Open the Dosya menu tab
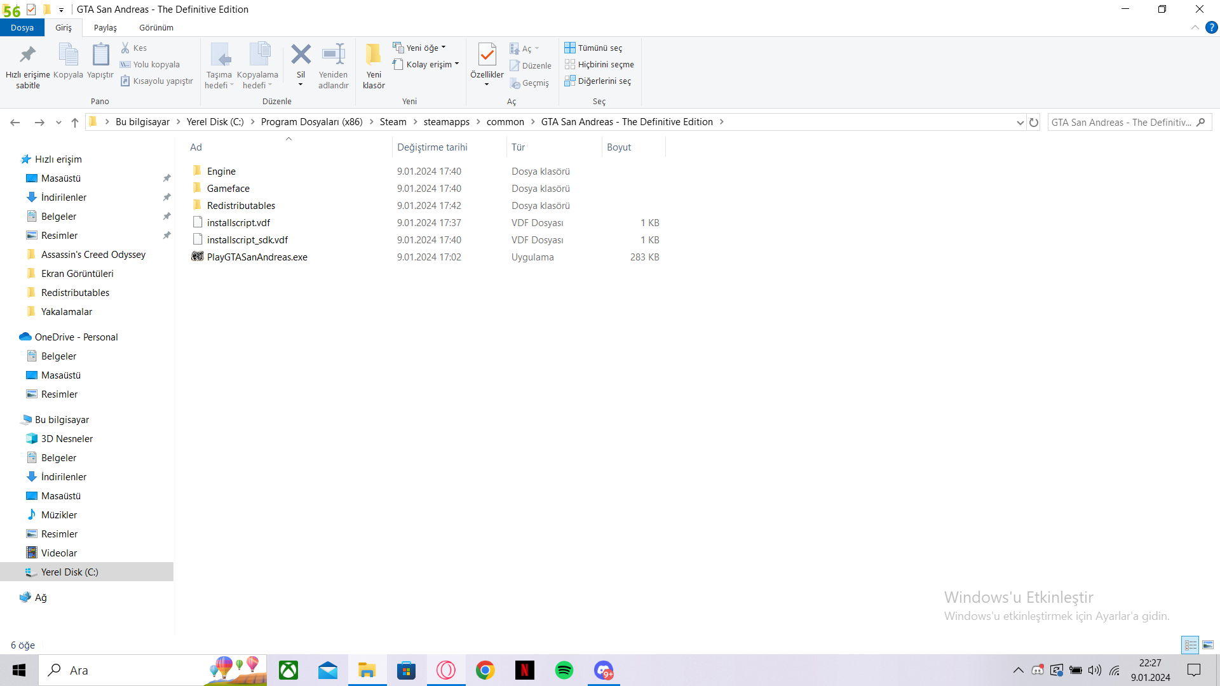Screen dimensions: 1220x686 tap(22, 27)
